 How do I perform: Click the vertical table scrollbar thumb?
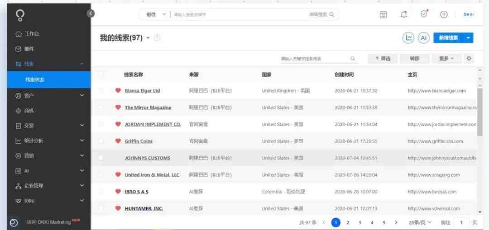pos(479,112)
